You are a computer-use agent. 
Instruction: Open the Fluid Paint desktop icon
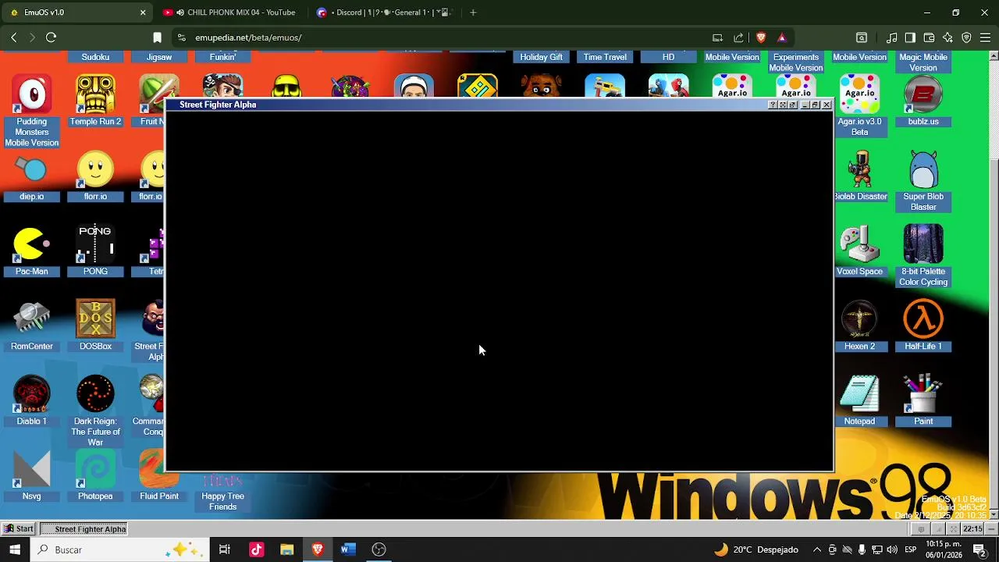159,476
